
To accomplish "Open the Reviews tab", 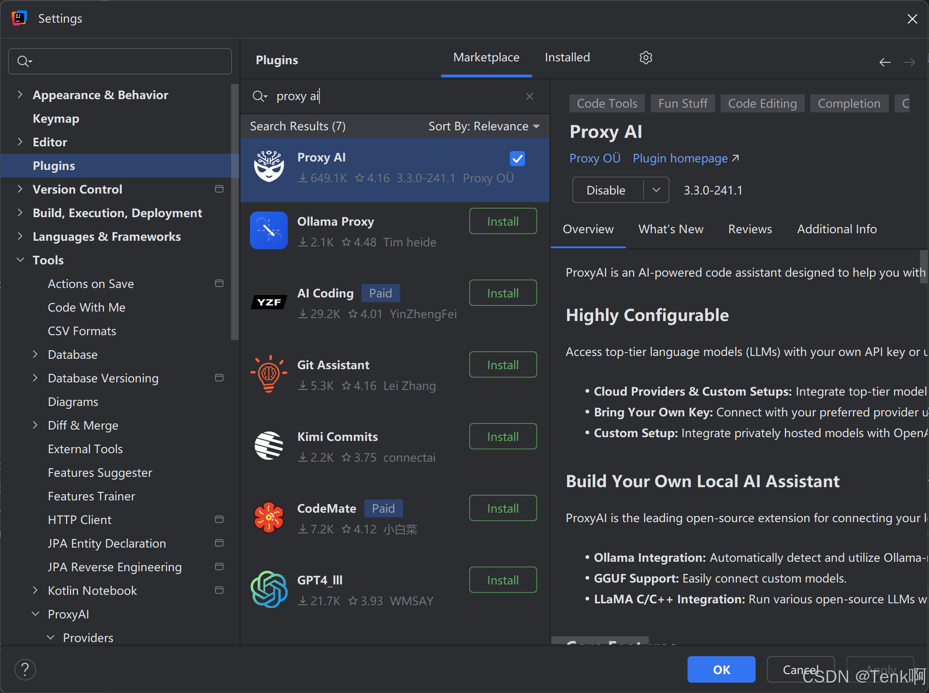I will 750,229.
